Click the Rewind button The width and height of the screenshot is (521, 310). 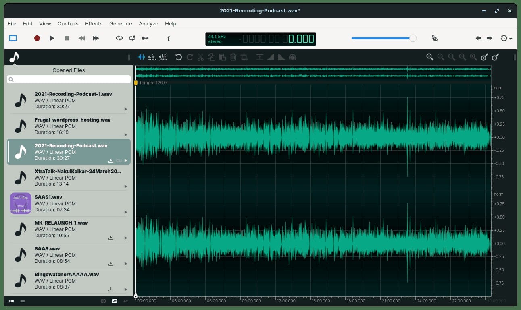tap(81, 38)
